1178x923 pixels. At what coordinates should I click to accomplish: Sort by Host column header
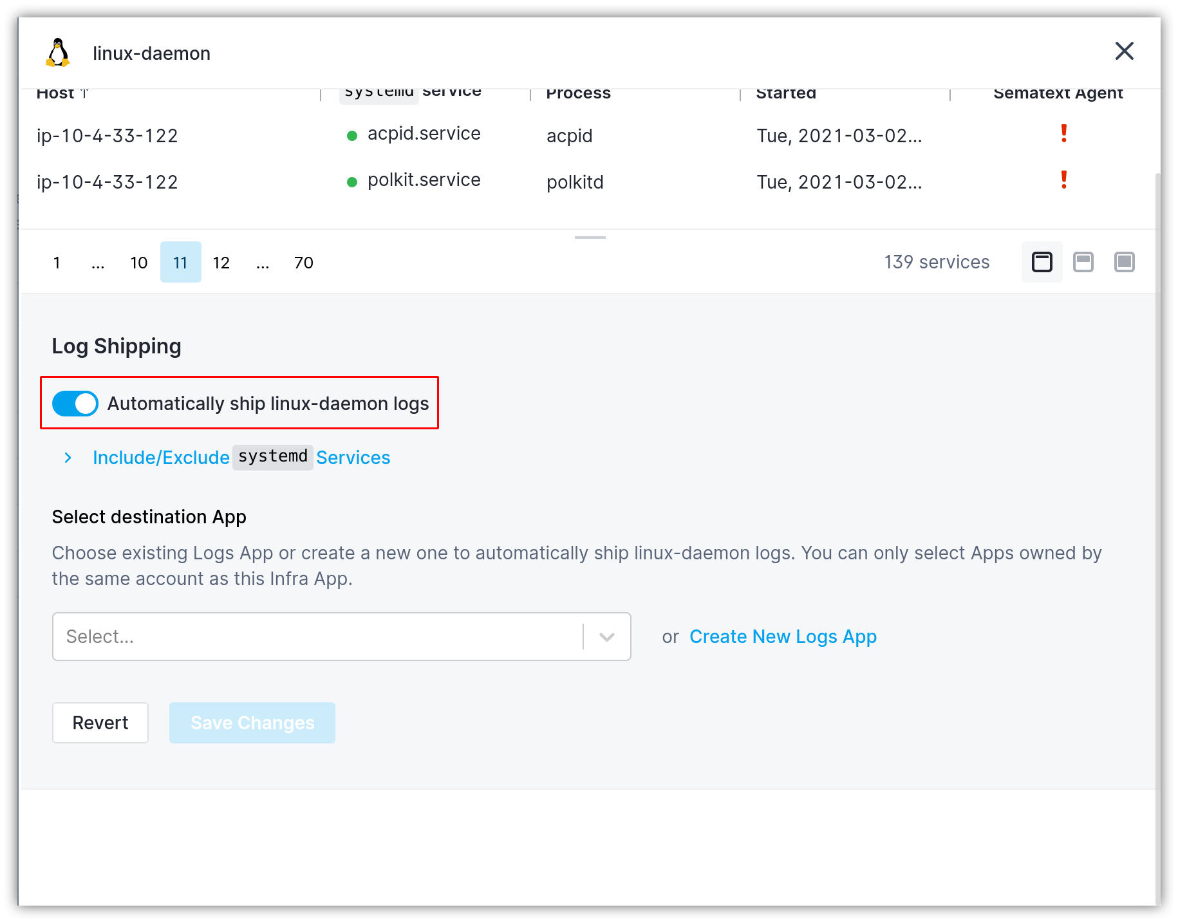click(62, 94)
